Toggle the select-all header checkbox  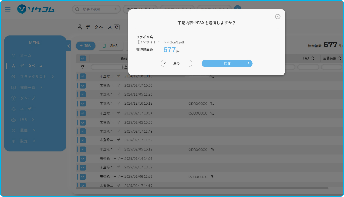pos(83,58)
